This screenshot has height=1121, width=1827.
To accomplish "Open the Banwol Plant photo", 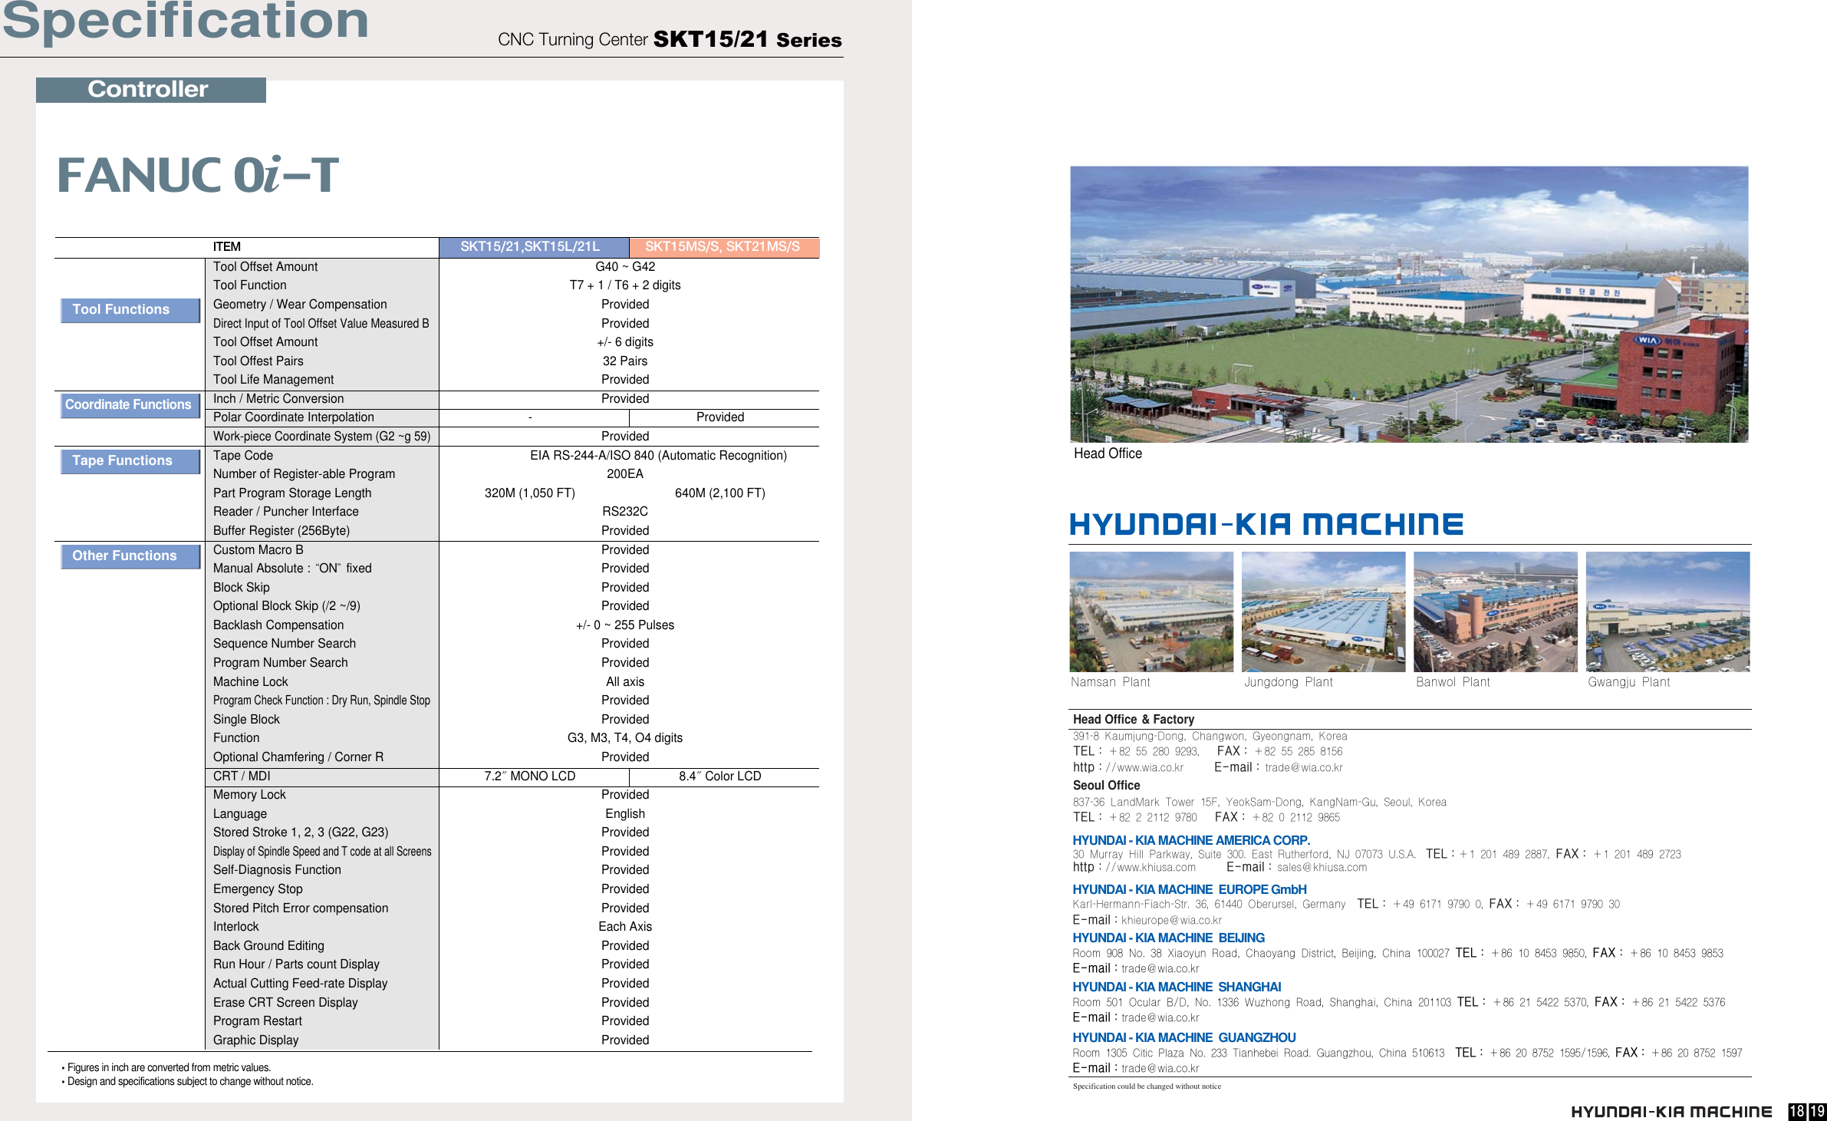I will [1495, 612].
